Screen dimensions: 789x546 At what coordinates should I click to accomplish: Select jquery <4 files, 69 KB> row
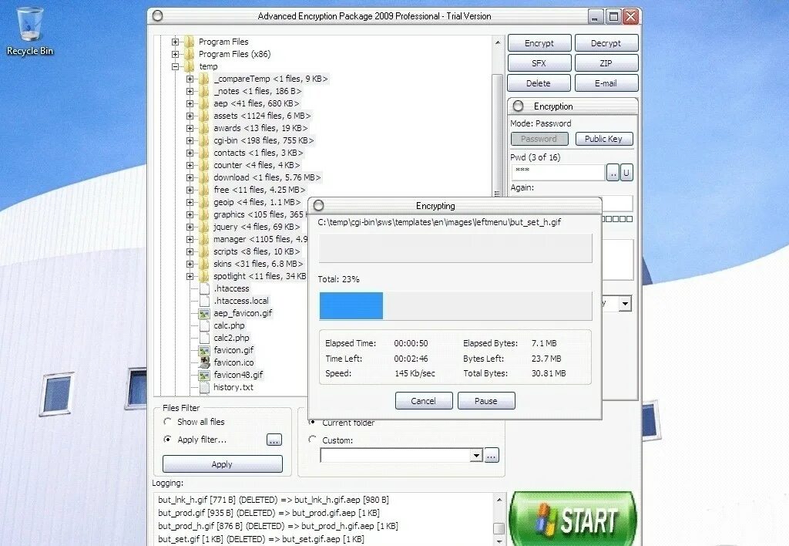tap(257, 228)
